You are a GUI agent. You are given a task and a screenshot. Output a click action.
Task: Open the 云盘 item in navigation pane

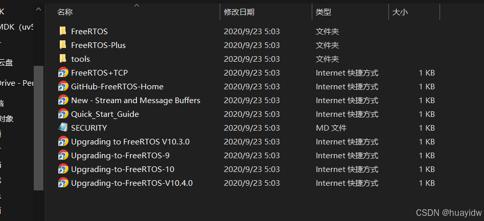(6, 63)
